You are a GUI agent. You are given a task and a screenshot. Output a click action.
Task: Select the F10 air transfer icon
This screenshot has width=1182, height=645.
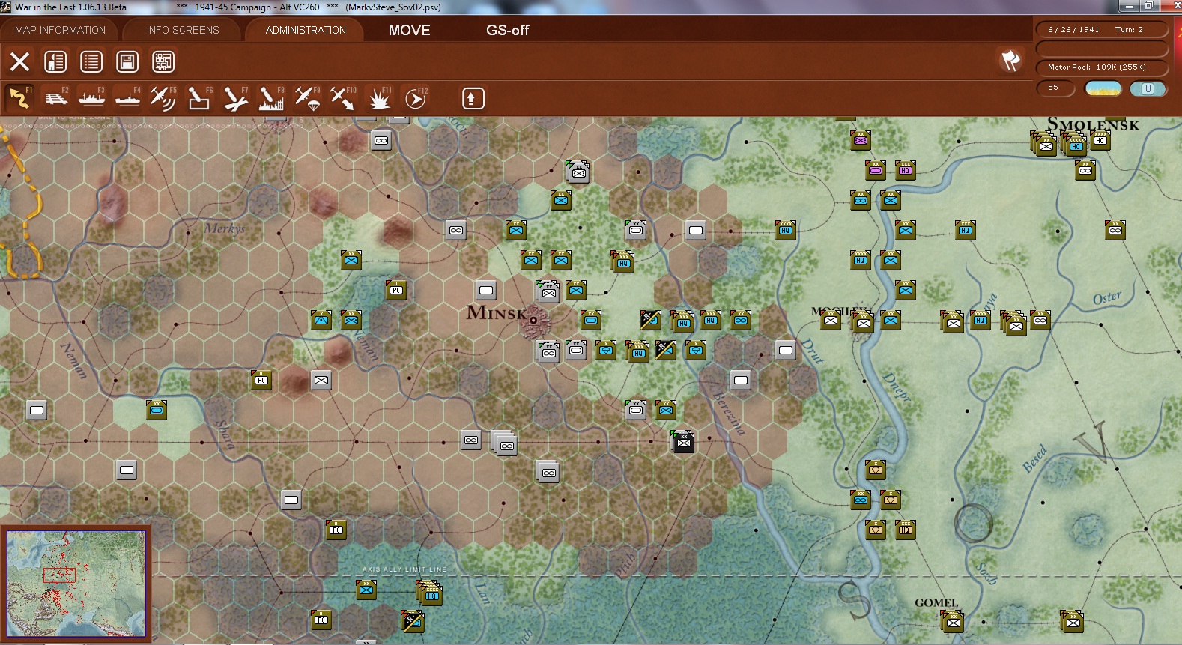(x=343, y=98)
